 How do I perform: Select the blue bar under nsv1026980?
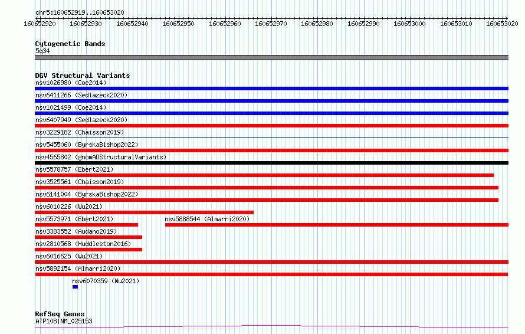point(271,89)
